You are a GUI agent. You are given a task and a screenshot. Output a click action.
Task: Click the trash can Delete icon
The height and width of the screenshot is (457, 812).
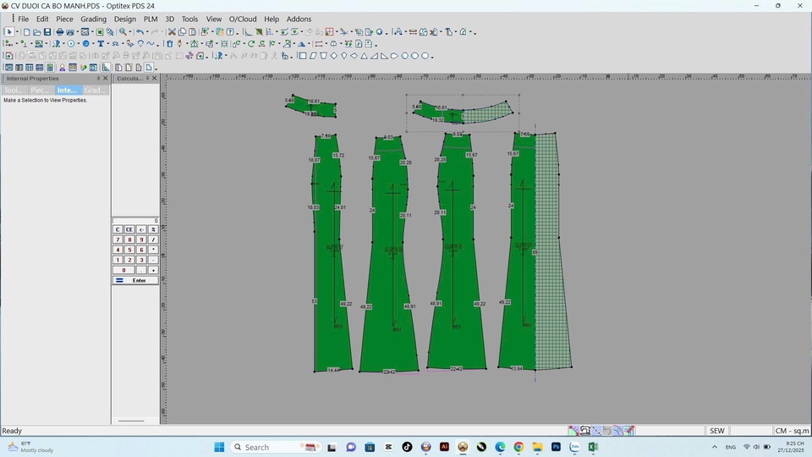(169, 44)
